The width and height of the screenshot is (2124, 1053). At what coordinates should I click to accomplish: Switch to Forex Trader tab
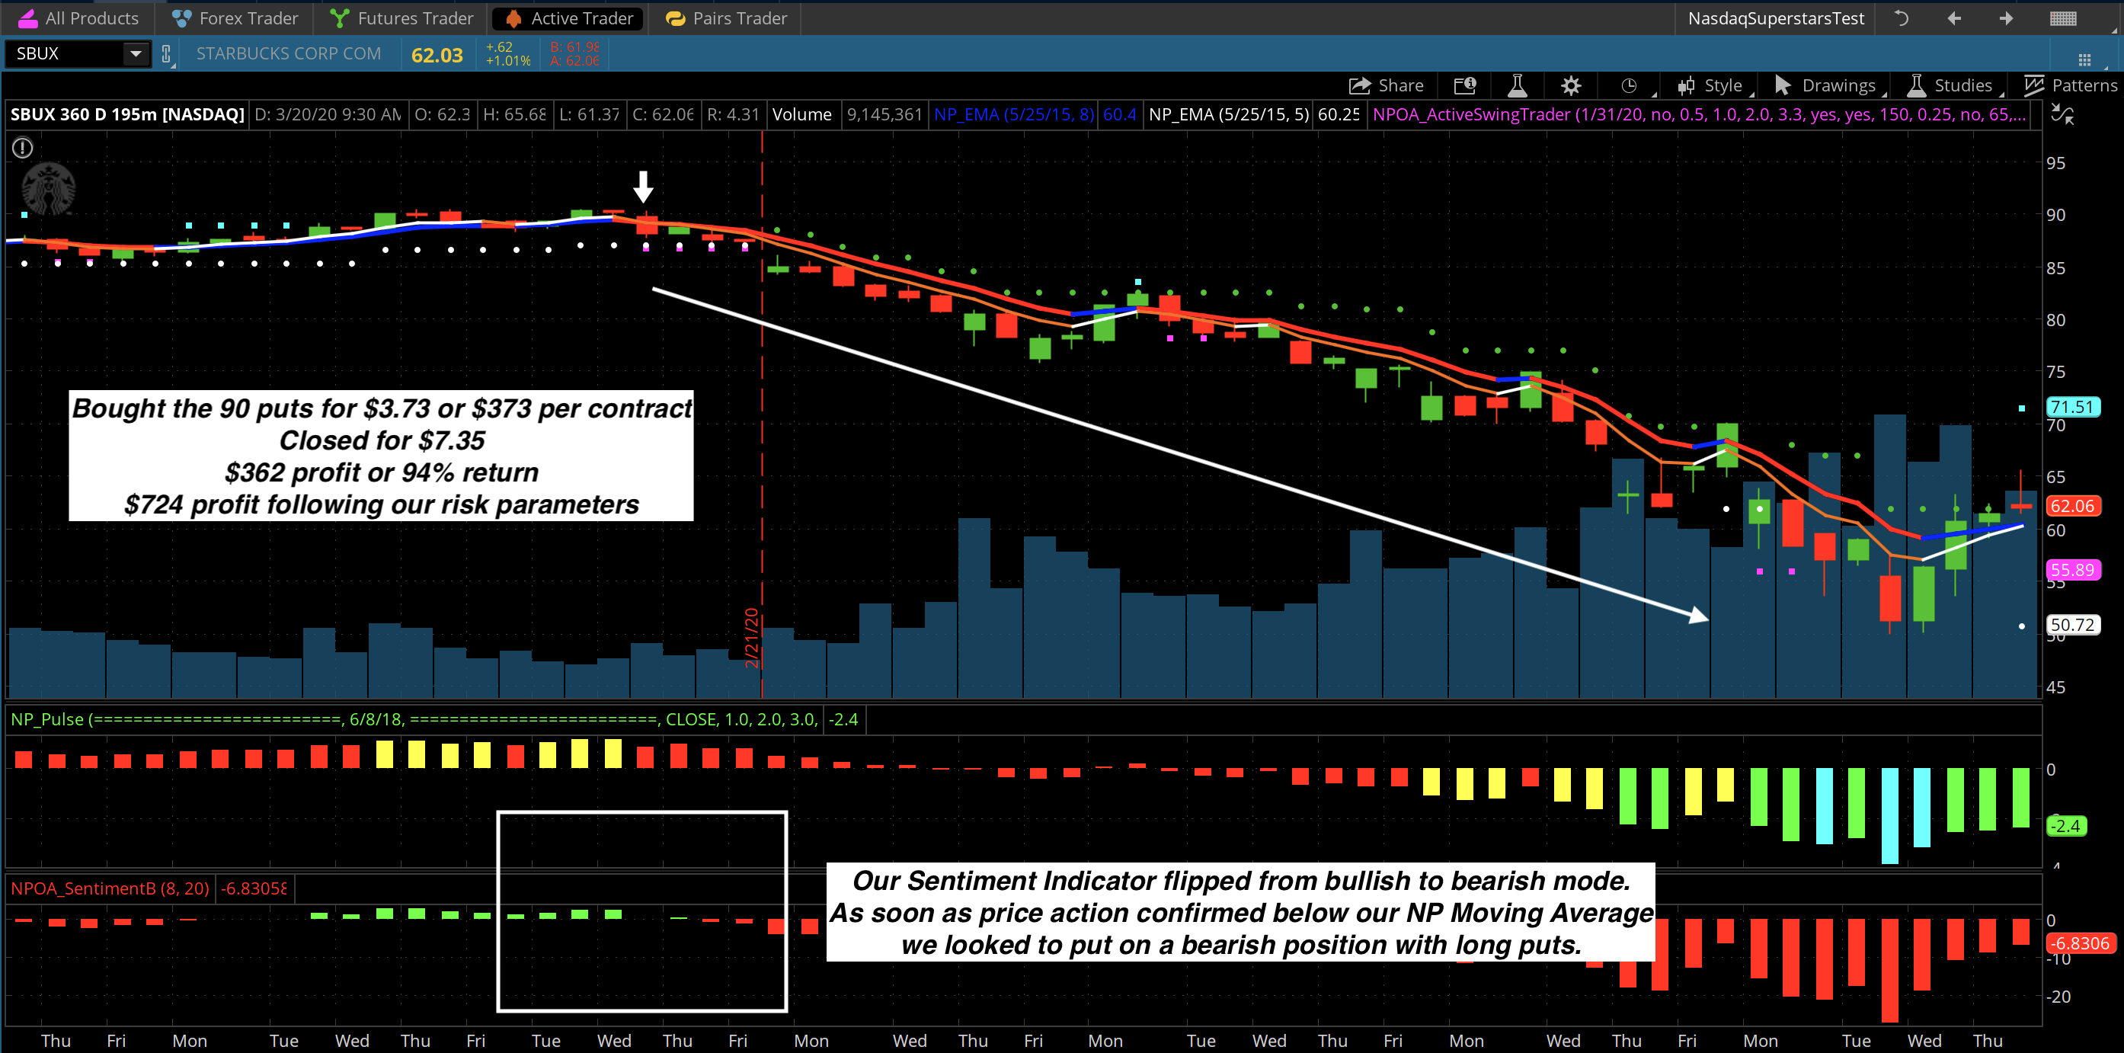tap(235, 18)
